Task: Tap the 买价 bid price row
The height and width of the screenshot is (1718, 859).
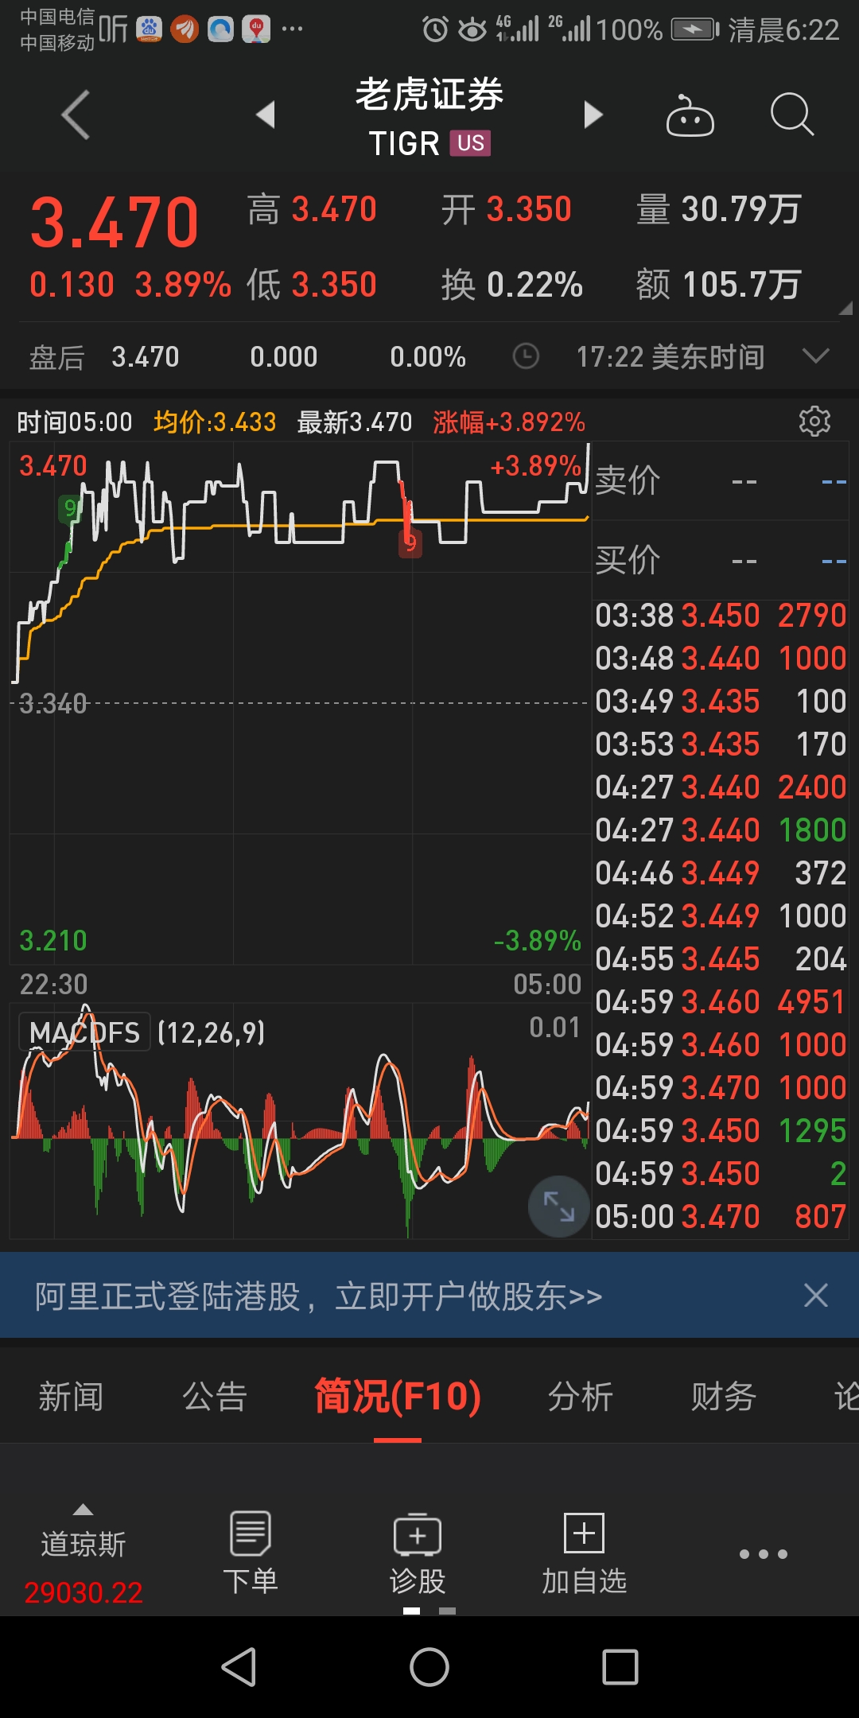Action: point(721,561)
